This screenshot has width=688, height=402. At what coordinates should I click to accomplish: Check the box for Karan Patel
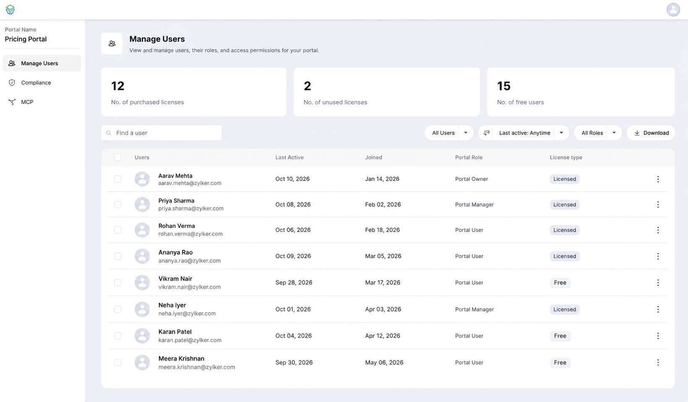click(x=118, y=336)
